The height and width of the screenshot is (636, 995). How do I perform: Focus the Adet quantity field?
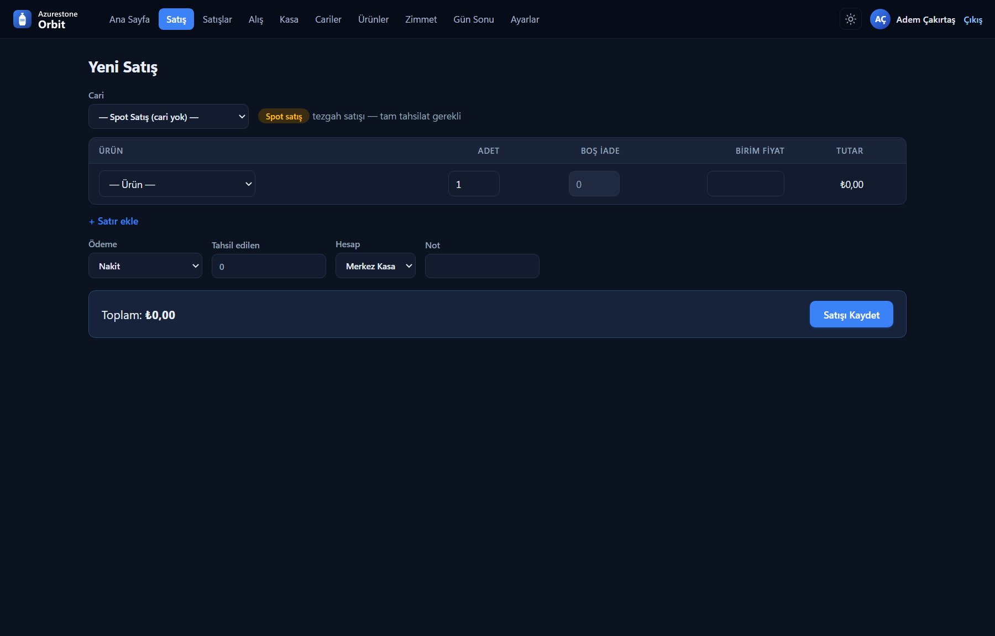[474, 184]
